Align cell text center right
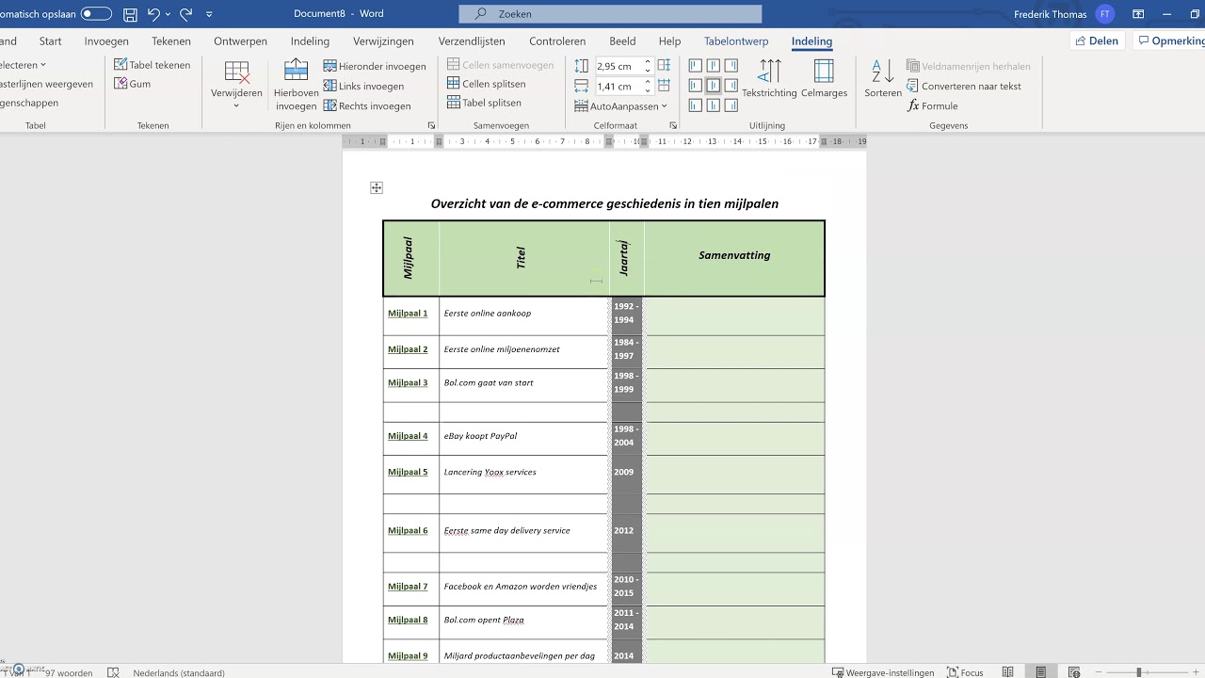Screen dimensions: 1205x678 pos(731,86)
